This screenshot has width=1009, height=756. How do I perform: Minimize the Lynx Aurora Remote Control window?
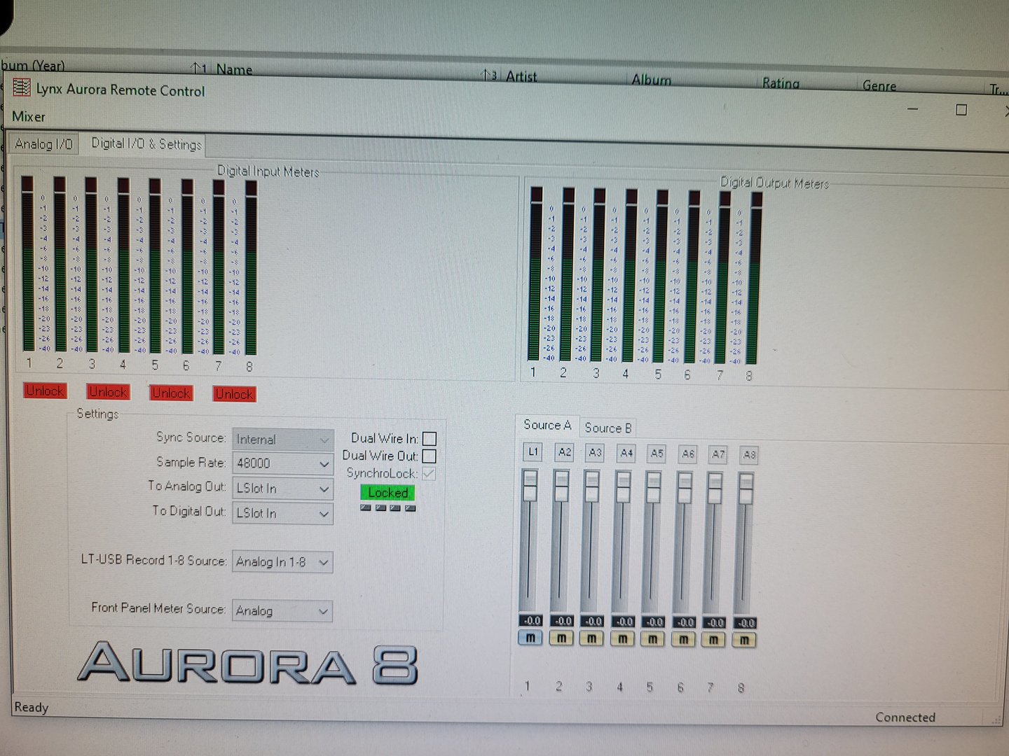912,108
